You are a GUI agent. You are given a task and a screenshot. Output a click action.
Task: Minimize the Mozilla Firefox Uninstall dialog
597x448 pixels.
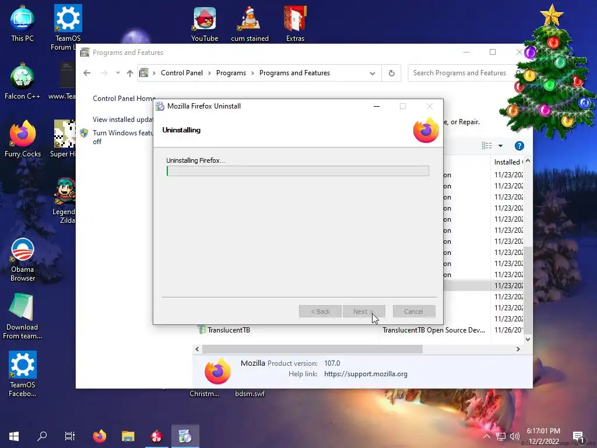[x=377, y=106]
